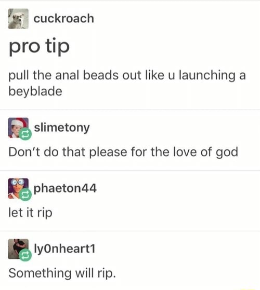Click the reblog icon on slimetony's avatar

25,134
